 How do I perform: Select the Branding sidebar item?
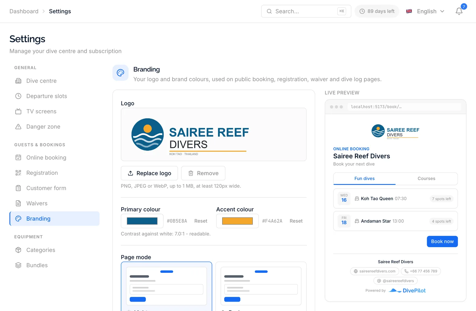coord(54,219)
